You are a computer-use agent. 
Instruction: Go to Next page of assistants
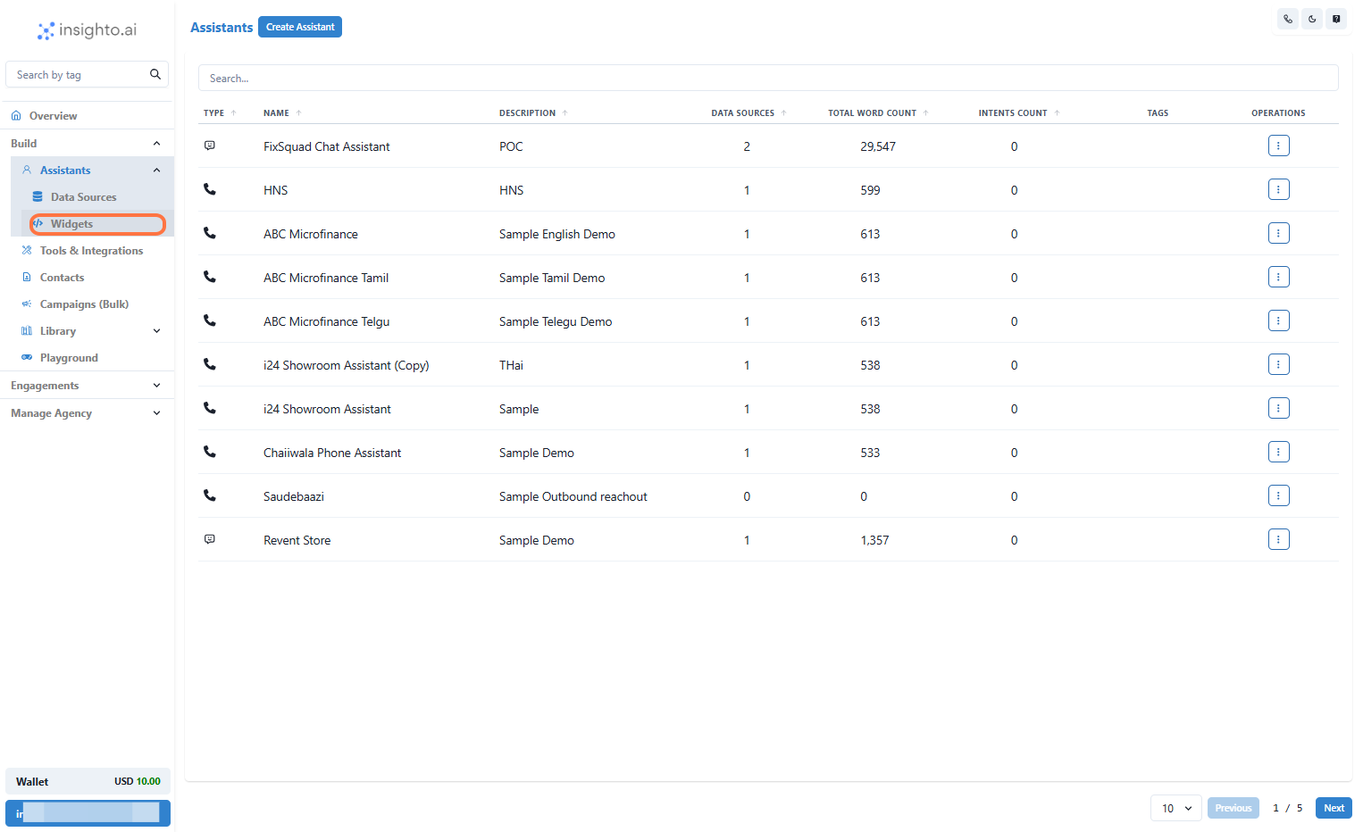[x=1334, y=808]
